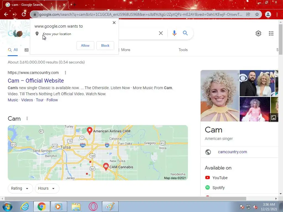Open Cam on Spotify
Image resolution: width=283 pixels, height=212 pixels.
[x=215, y=188]
